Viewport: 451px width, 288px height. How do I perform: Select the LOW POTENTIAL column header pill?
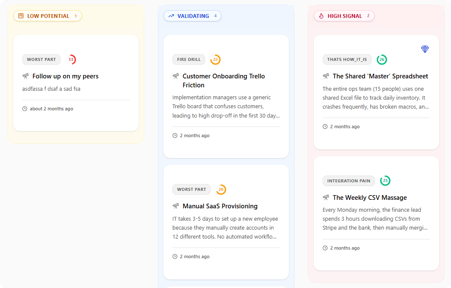pos(47,16)
